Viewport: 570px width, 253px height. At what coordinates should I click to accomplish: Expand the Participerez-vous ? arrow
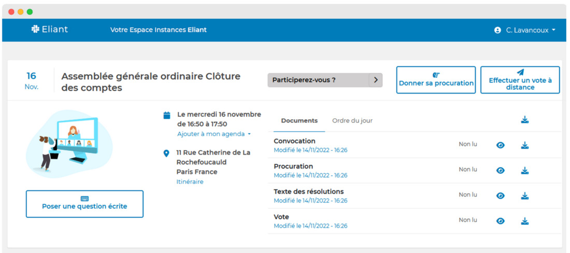click(x=376, y=80)
